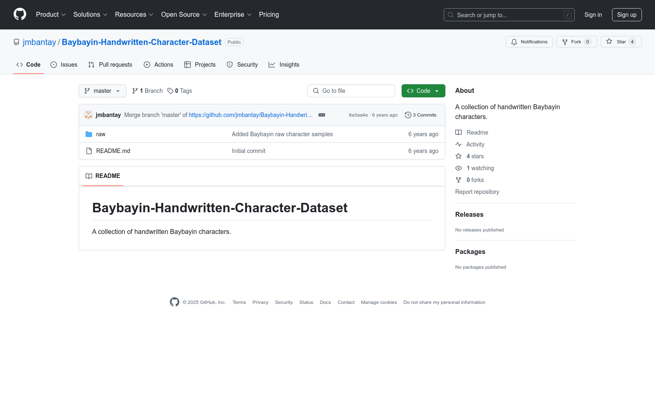This screenshot has height=409, width=655.
Task: Click the GitHub mark in the footer
Action: (x=174, y=302)
